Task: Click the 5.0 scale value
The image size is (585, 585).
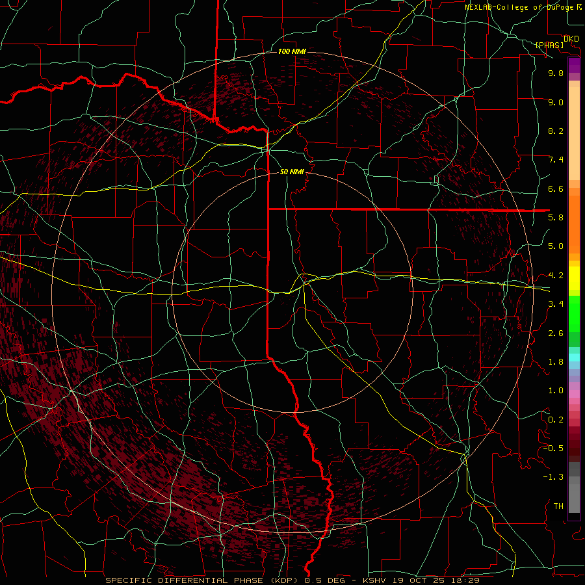Action: click(x=556, y=246)
